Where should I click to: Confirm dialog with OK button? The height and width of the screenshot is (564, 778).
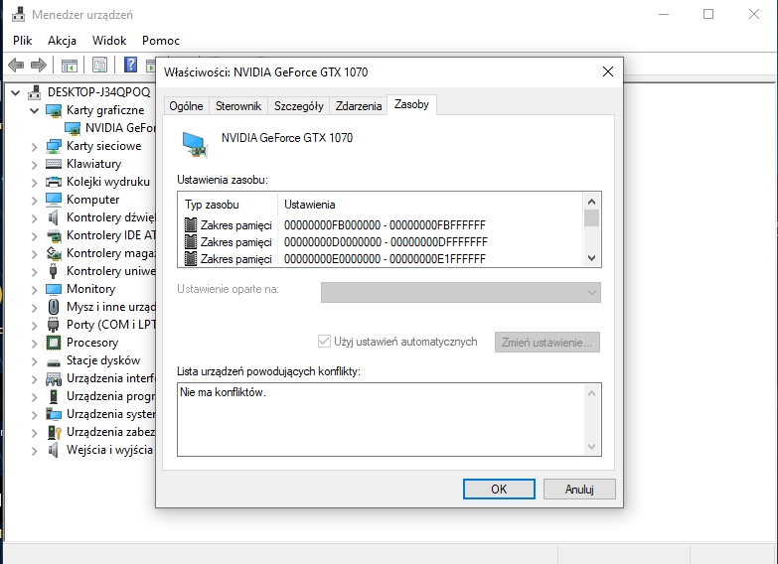click(499, 490)
